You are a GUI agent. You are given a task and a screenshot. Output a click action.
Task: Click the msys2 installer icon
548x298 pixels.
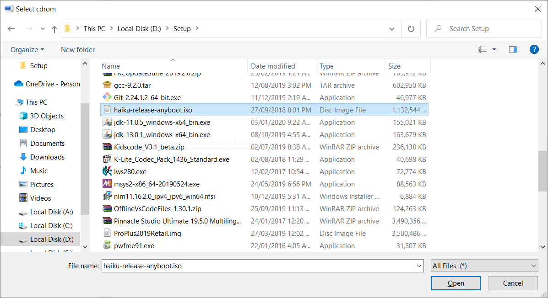[107, 184]
